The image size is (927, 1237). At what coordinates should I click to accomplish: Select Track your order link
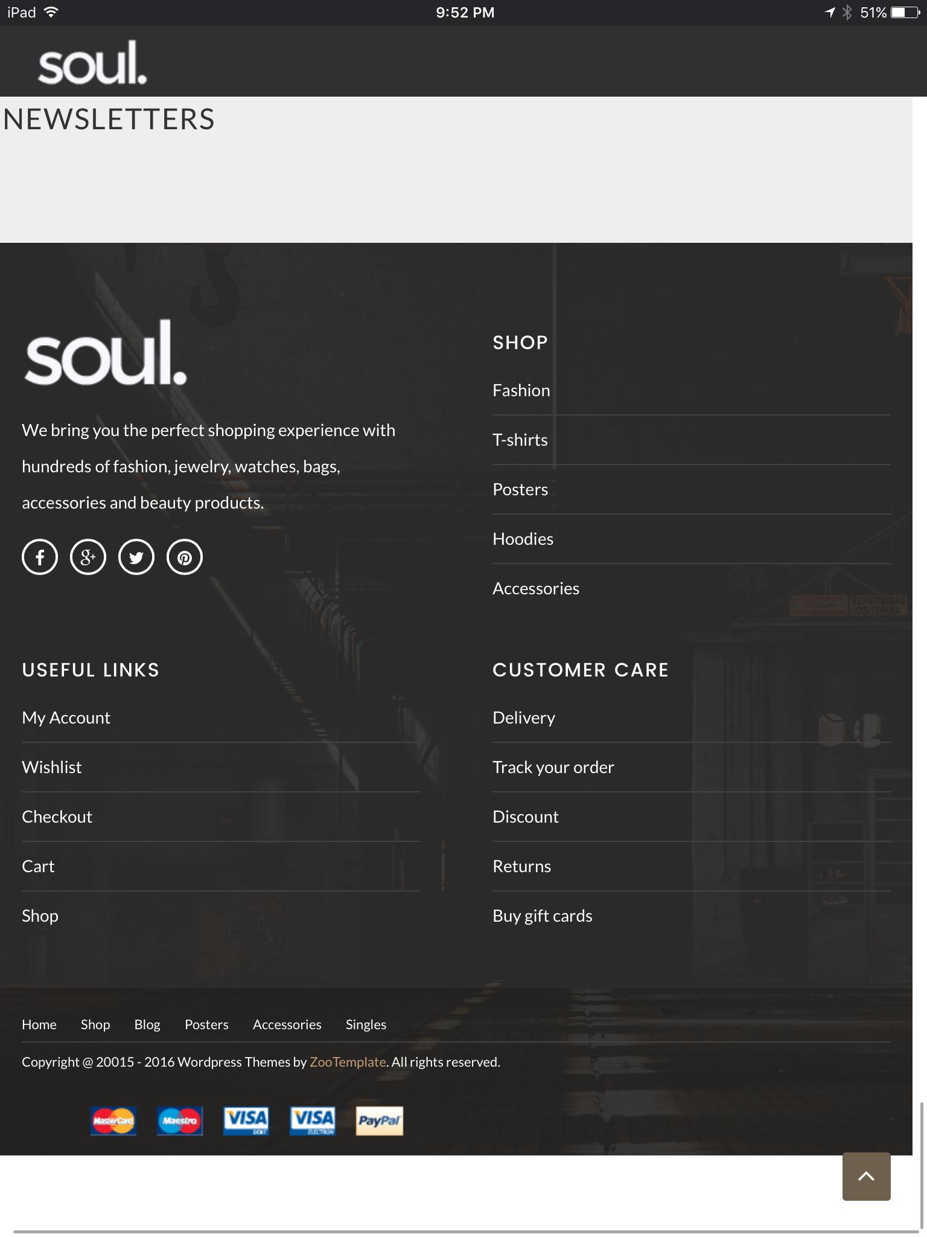553,767
